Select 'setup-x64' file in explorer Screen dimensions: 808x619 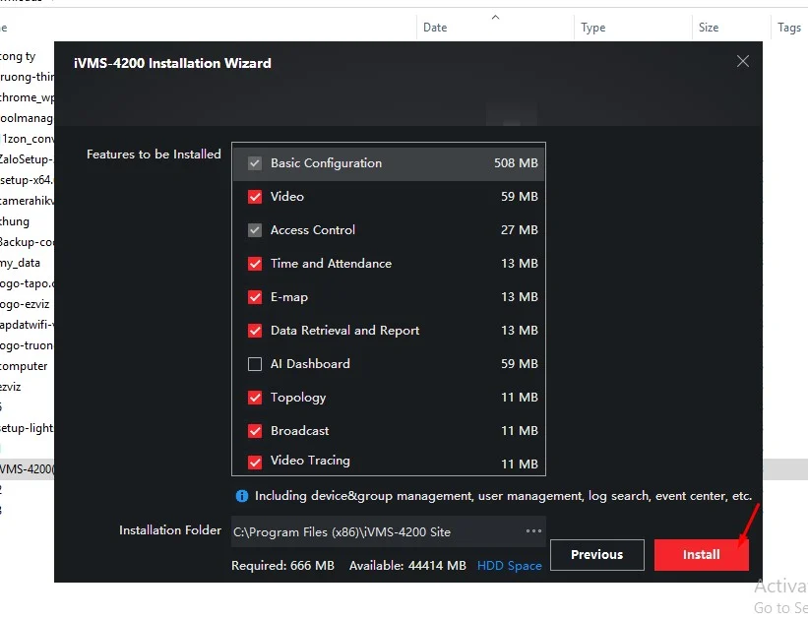[27, 180]
